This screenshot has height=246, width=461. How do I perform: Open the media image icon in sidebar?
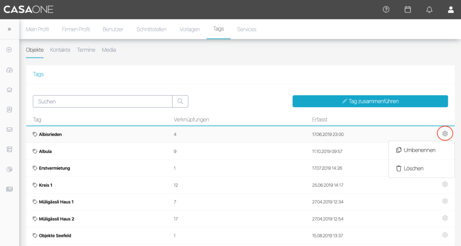tap(9, 189)
